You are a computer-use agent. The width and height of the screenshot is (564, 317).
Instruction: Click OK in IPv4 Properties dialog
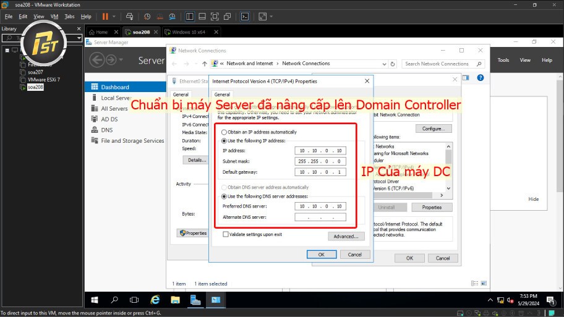coord(322,255)
